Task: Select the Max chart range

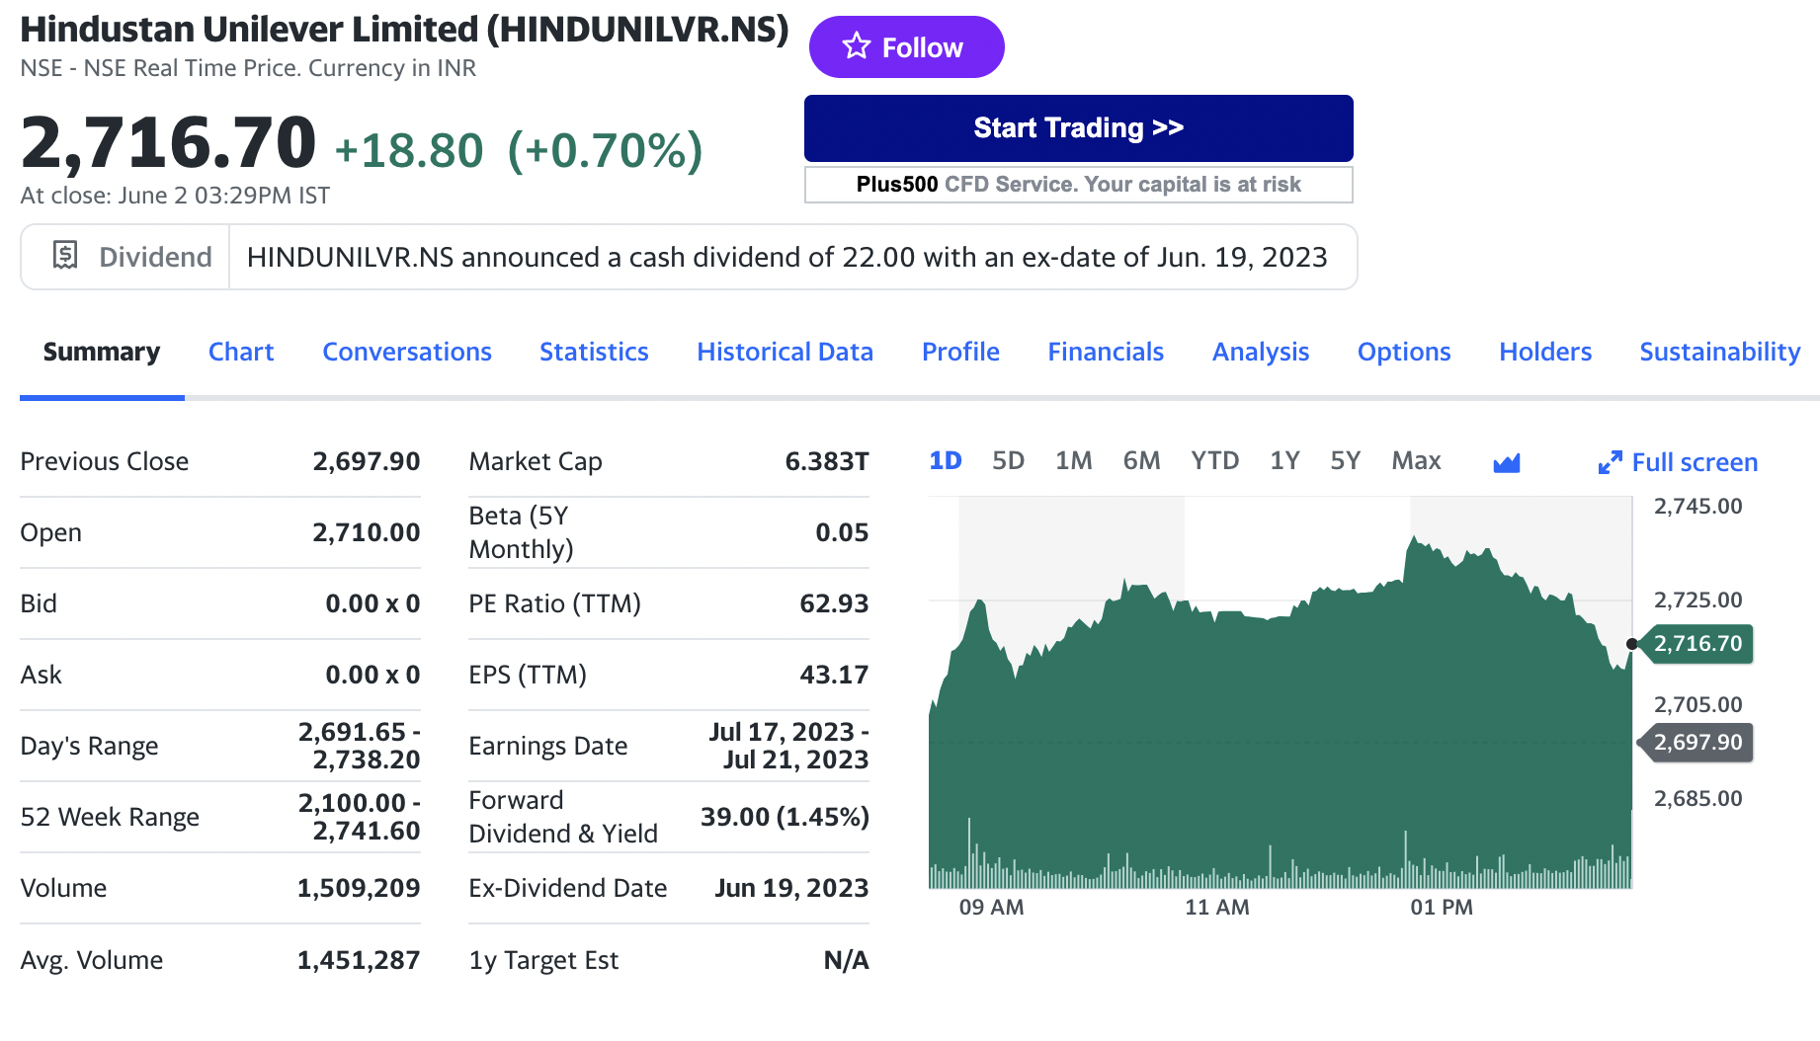Action: click(x=1416, y=461)
